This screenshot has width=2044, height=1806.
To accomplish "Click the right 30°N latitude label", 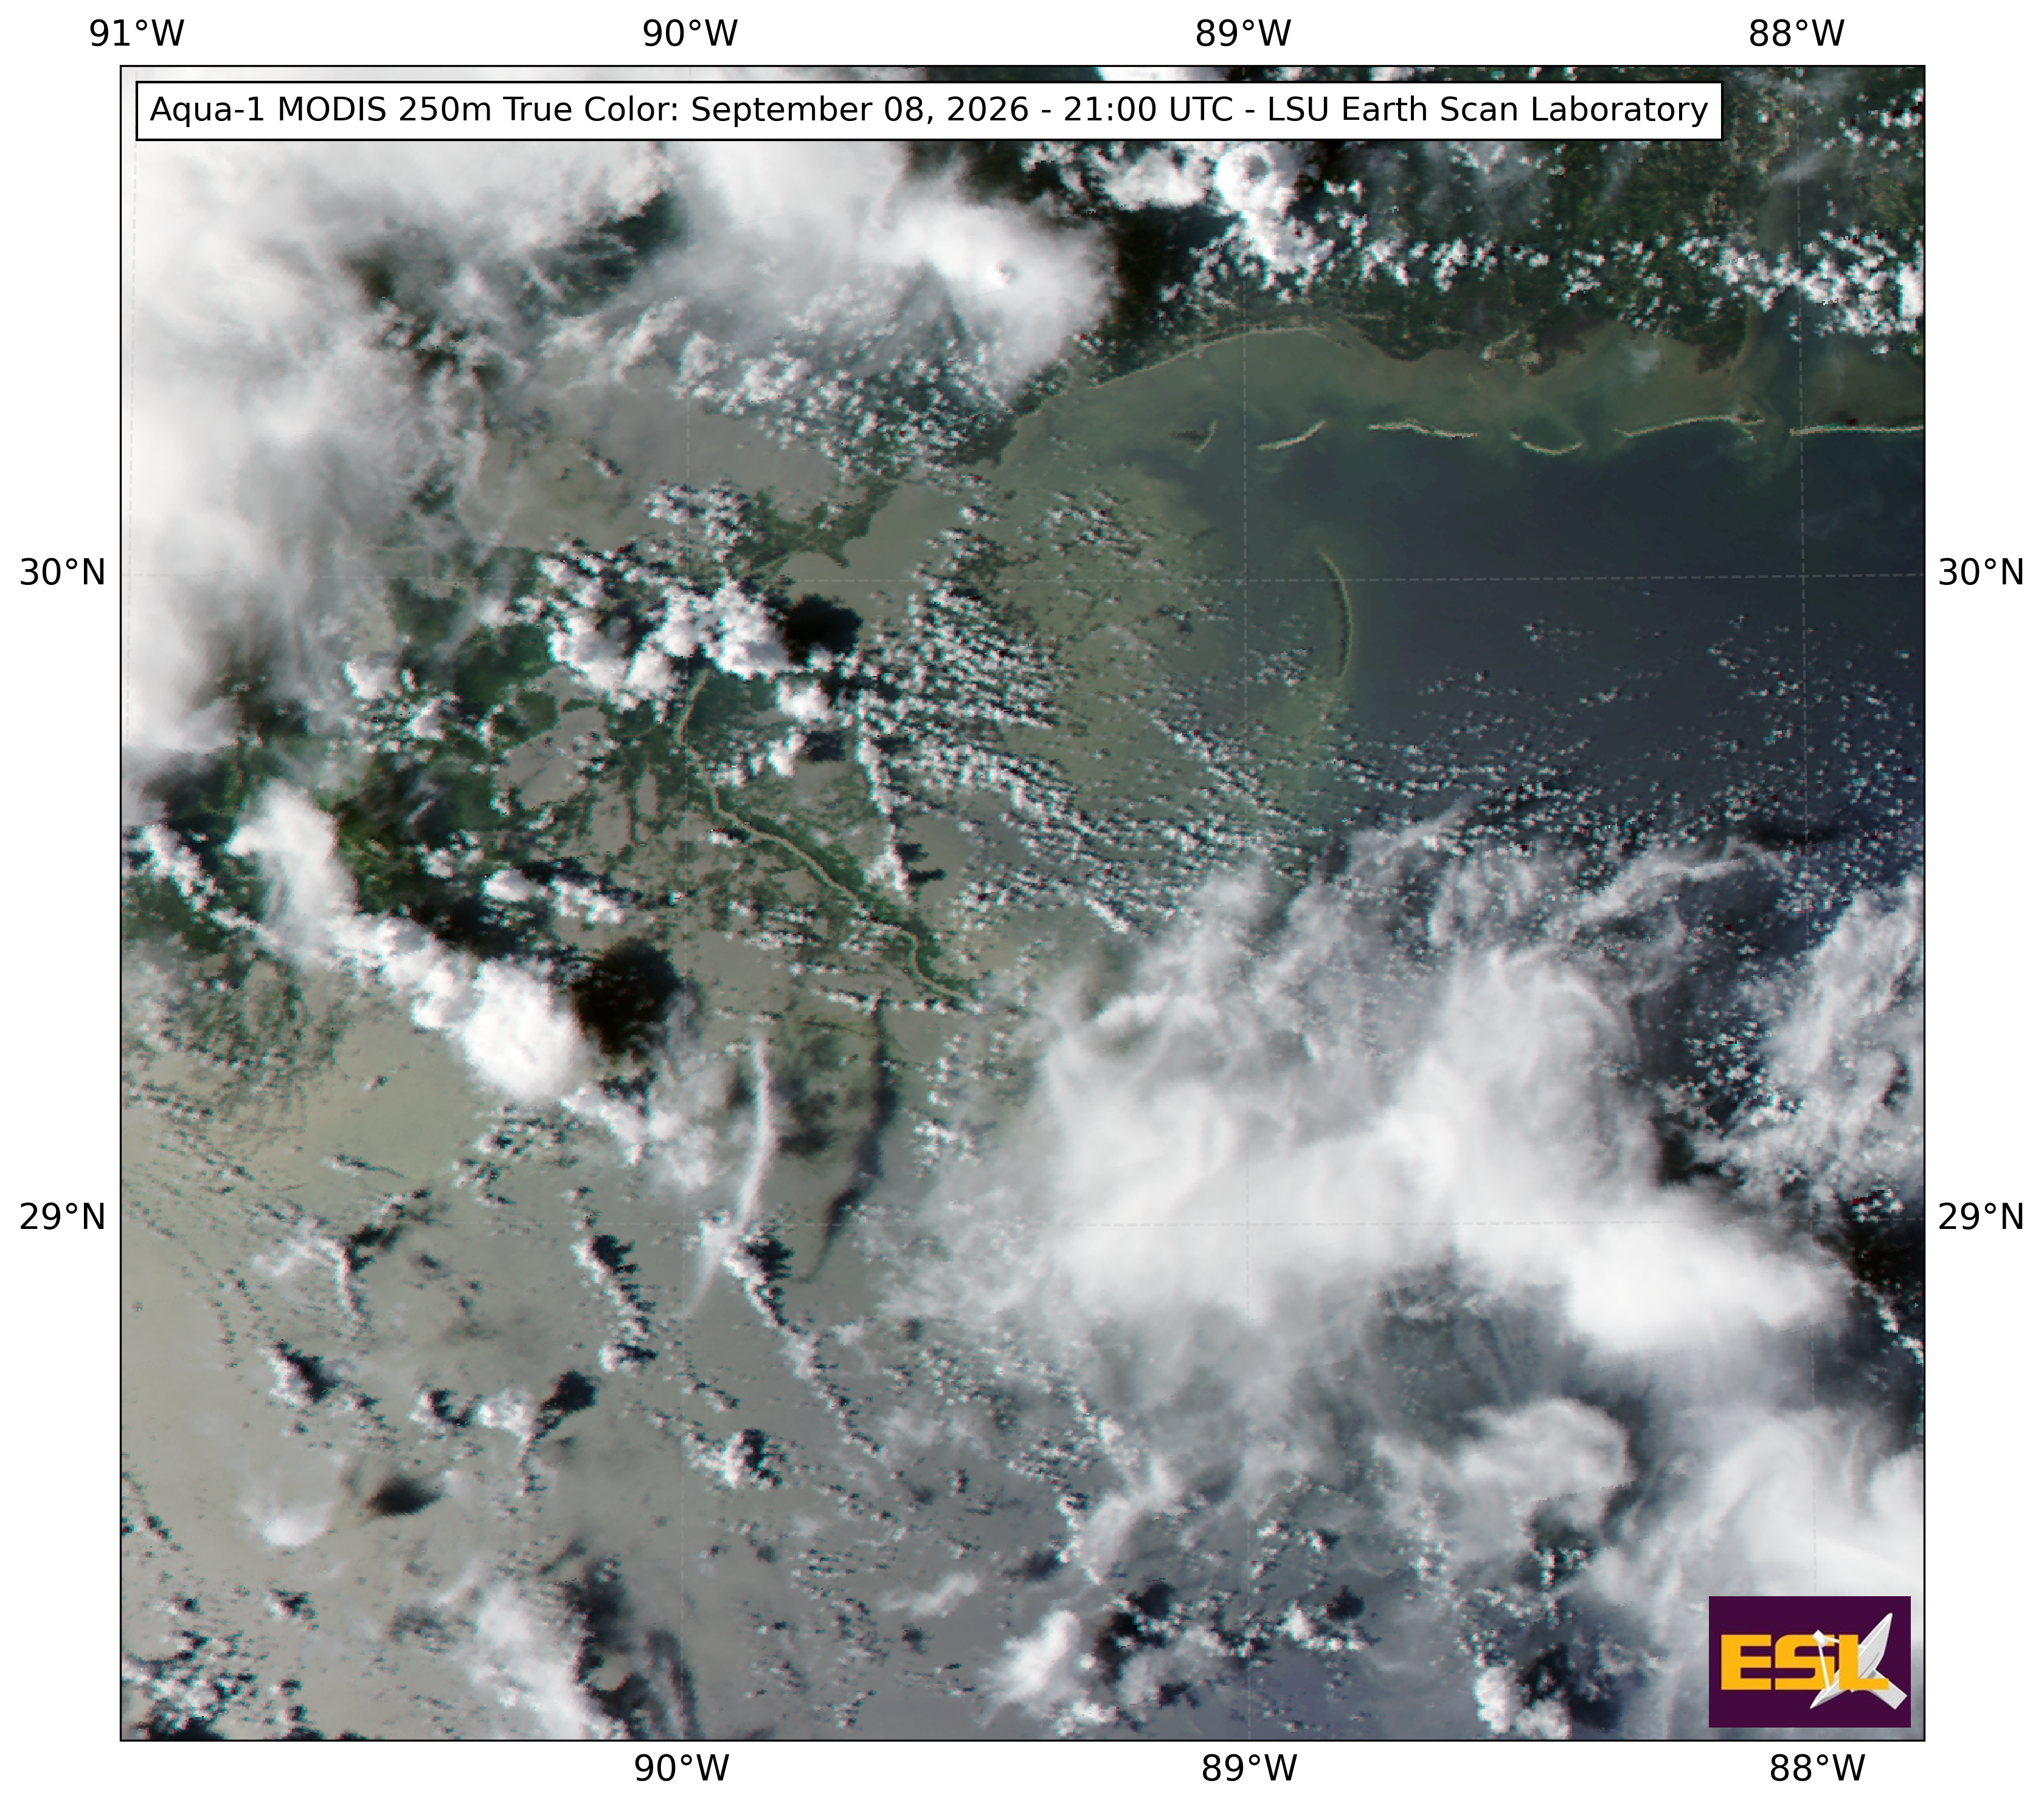I will coord(1981,573).
